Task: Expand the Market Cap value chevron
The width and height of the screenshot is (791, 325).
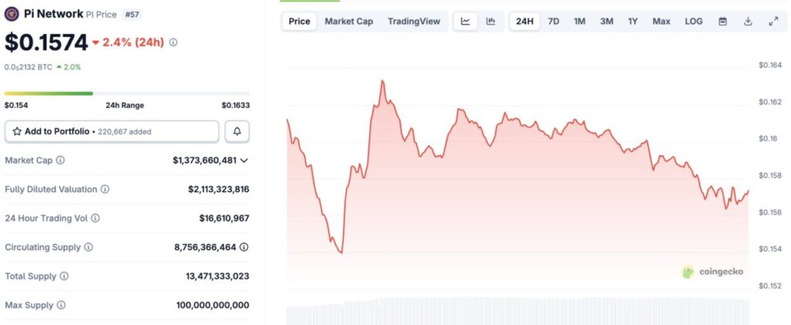Action: pos(244,161)
